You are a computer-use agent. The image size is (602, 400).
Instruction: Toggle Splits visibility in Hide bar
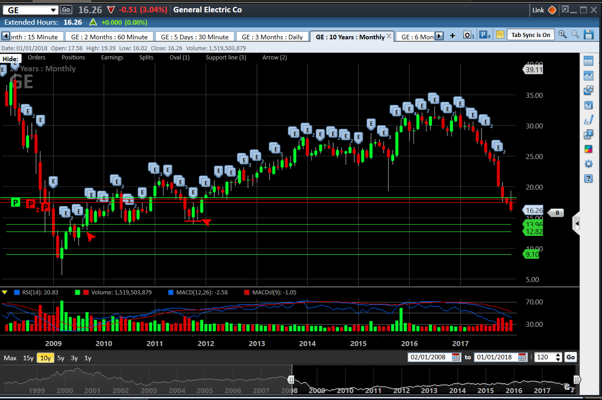(146, 57)
